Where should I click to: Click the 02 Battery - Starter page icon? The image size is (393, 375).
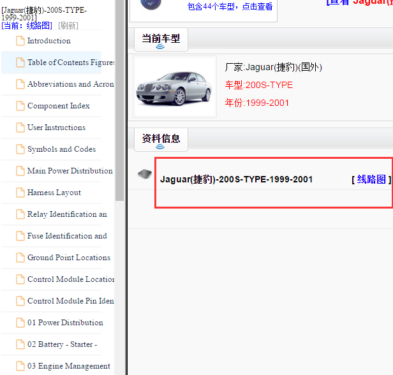click(20, 344)
